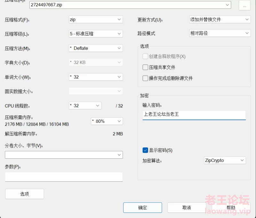This screenshot has width=256, height=218.
Task: Open the compression method dropdown showing Deflate
Action: pos(96,48)
